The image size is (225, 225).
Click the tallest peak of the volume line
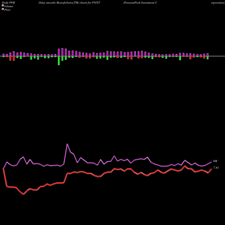tap(67, 144)
